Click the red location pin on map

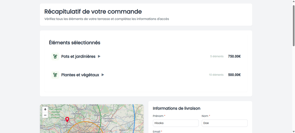(x=67, y=119)
